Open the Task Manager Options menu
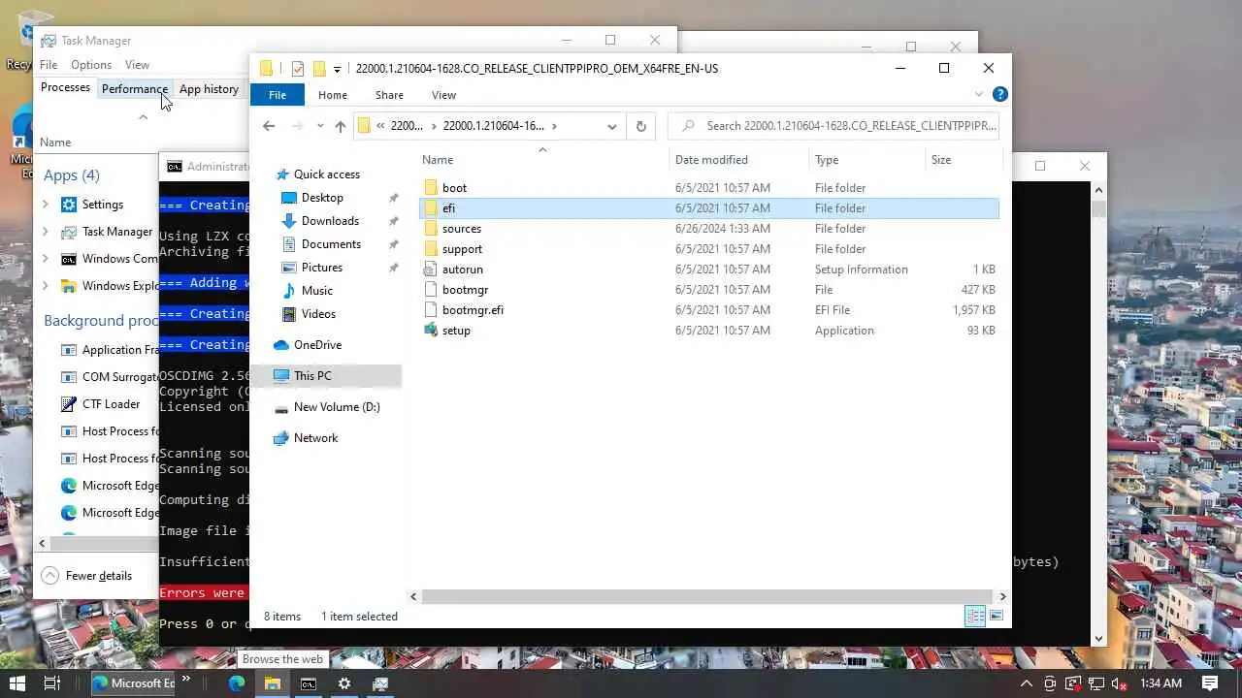1242x698 pixels. point(91,65)
